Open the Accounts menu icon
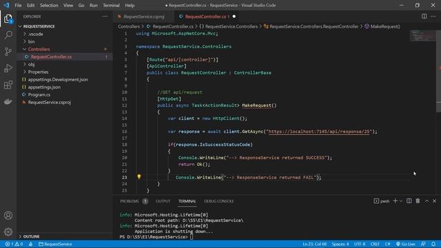Viewport: 441px width, 248px height. pyautogui.click(x=8, y=216)
